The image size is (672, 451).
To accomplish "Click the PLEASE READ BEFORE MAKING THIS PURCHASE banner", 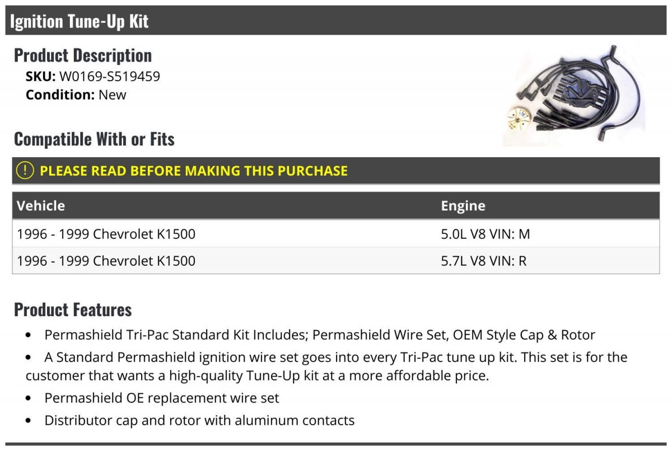I will (x=336, y=171).
